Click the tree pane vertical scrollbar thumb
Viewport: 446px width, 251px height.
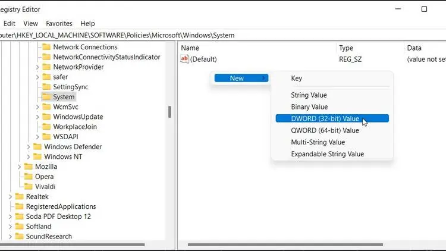tap(169, 112)
